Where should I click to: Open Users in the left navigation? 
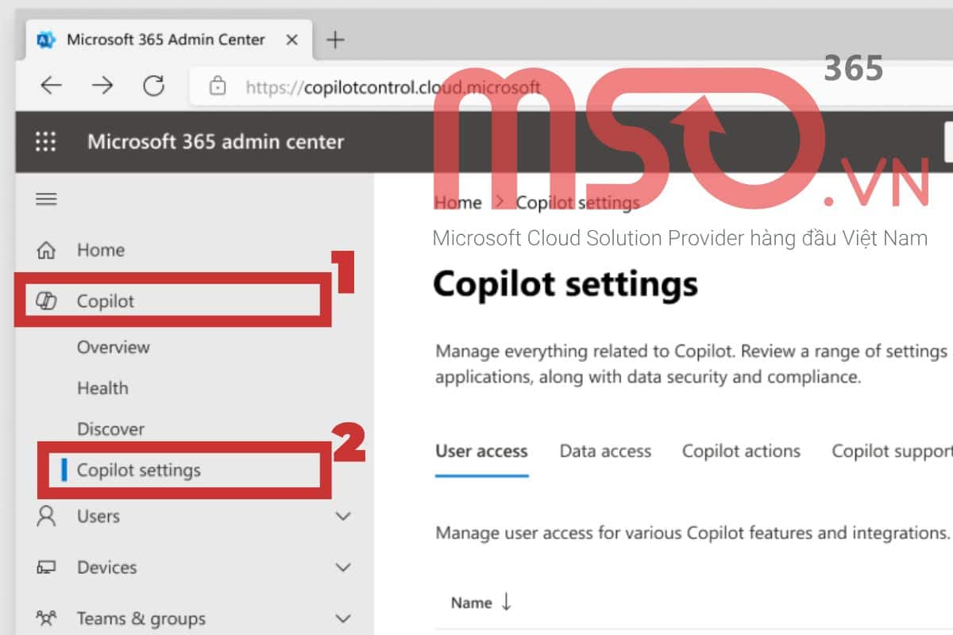pos(98,517)
